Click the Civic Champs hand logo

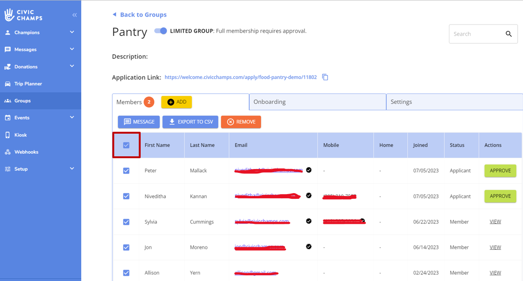9,15
